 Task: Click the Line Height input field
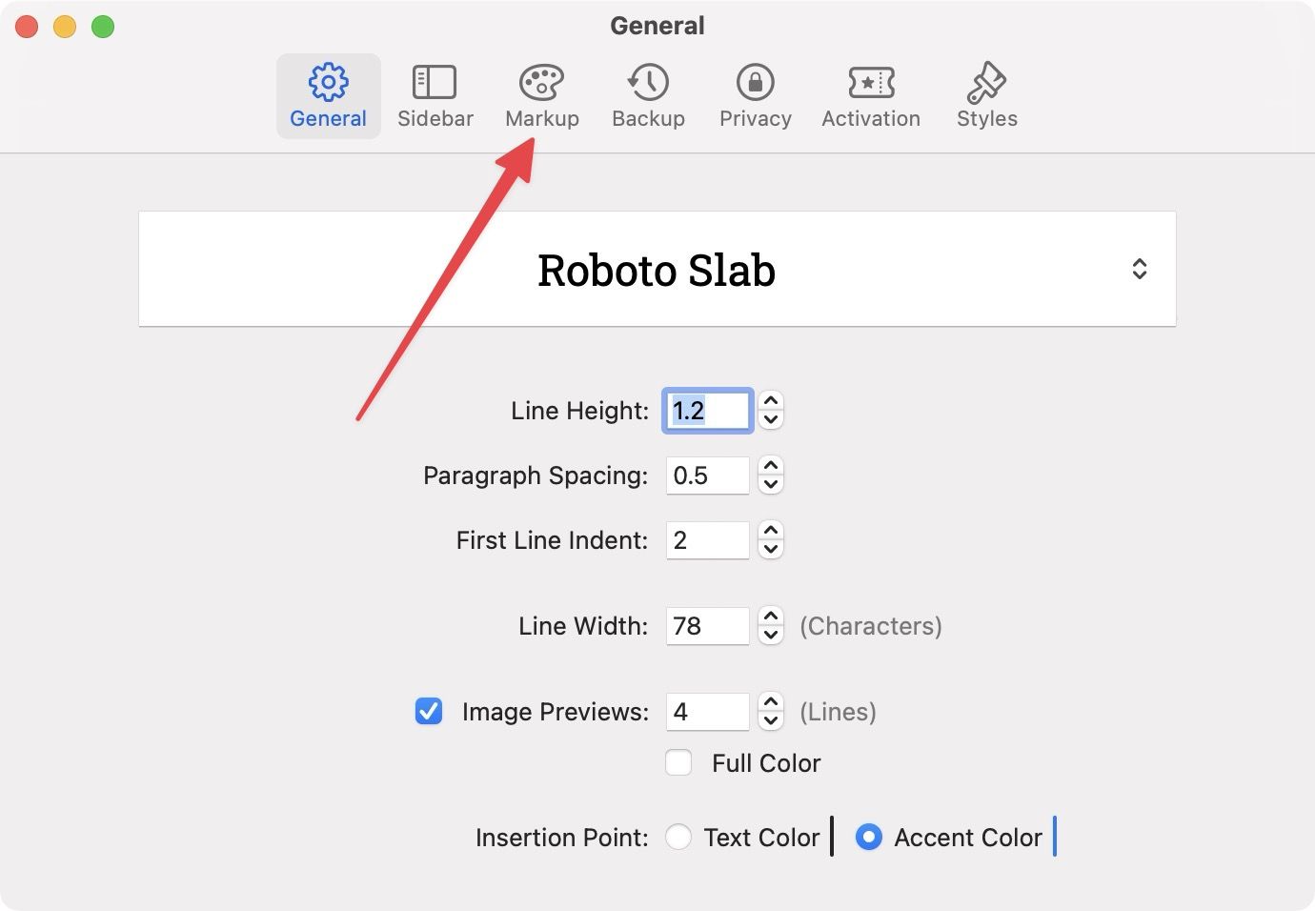pos(707,411)
